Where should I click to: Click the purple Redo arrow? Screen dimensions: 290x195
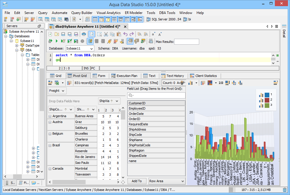point(132,34)
